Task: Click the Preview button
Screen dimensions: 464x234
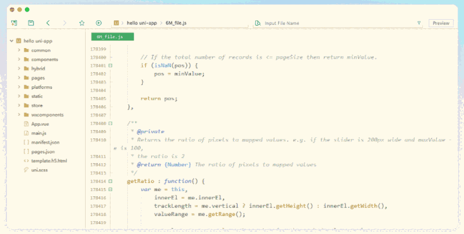Action: coord(440,23)
